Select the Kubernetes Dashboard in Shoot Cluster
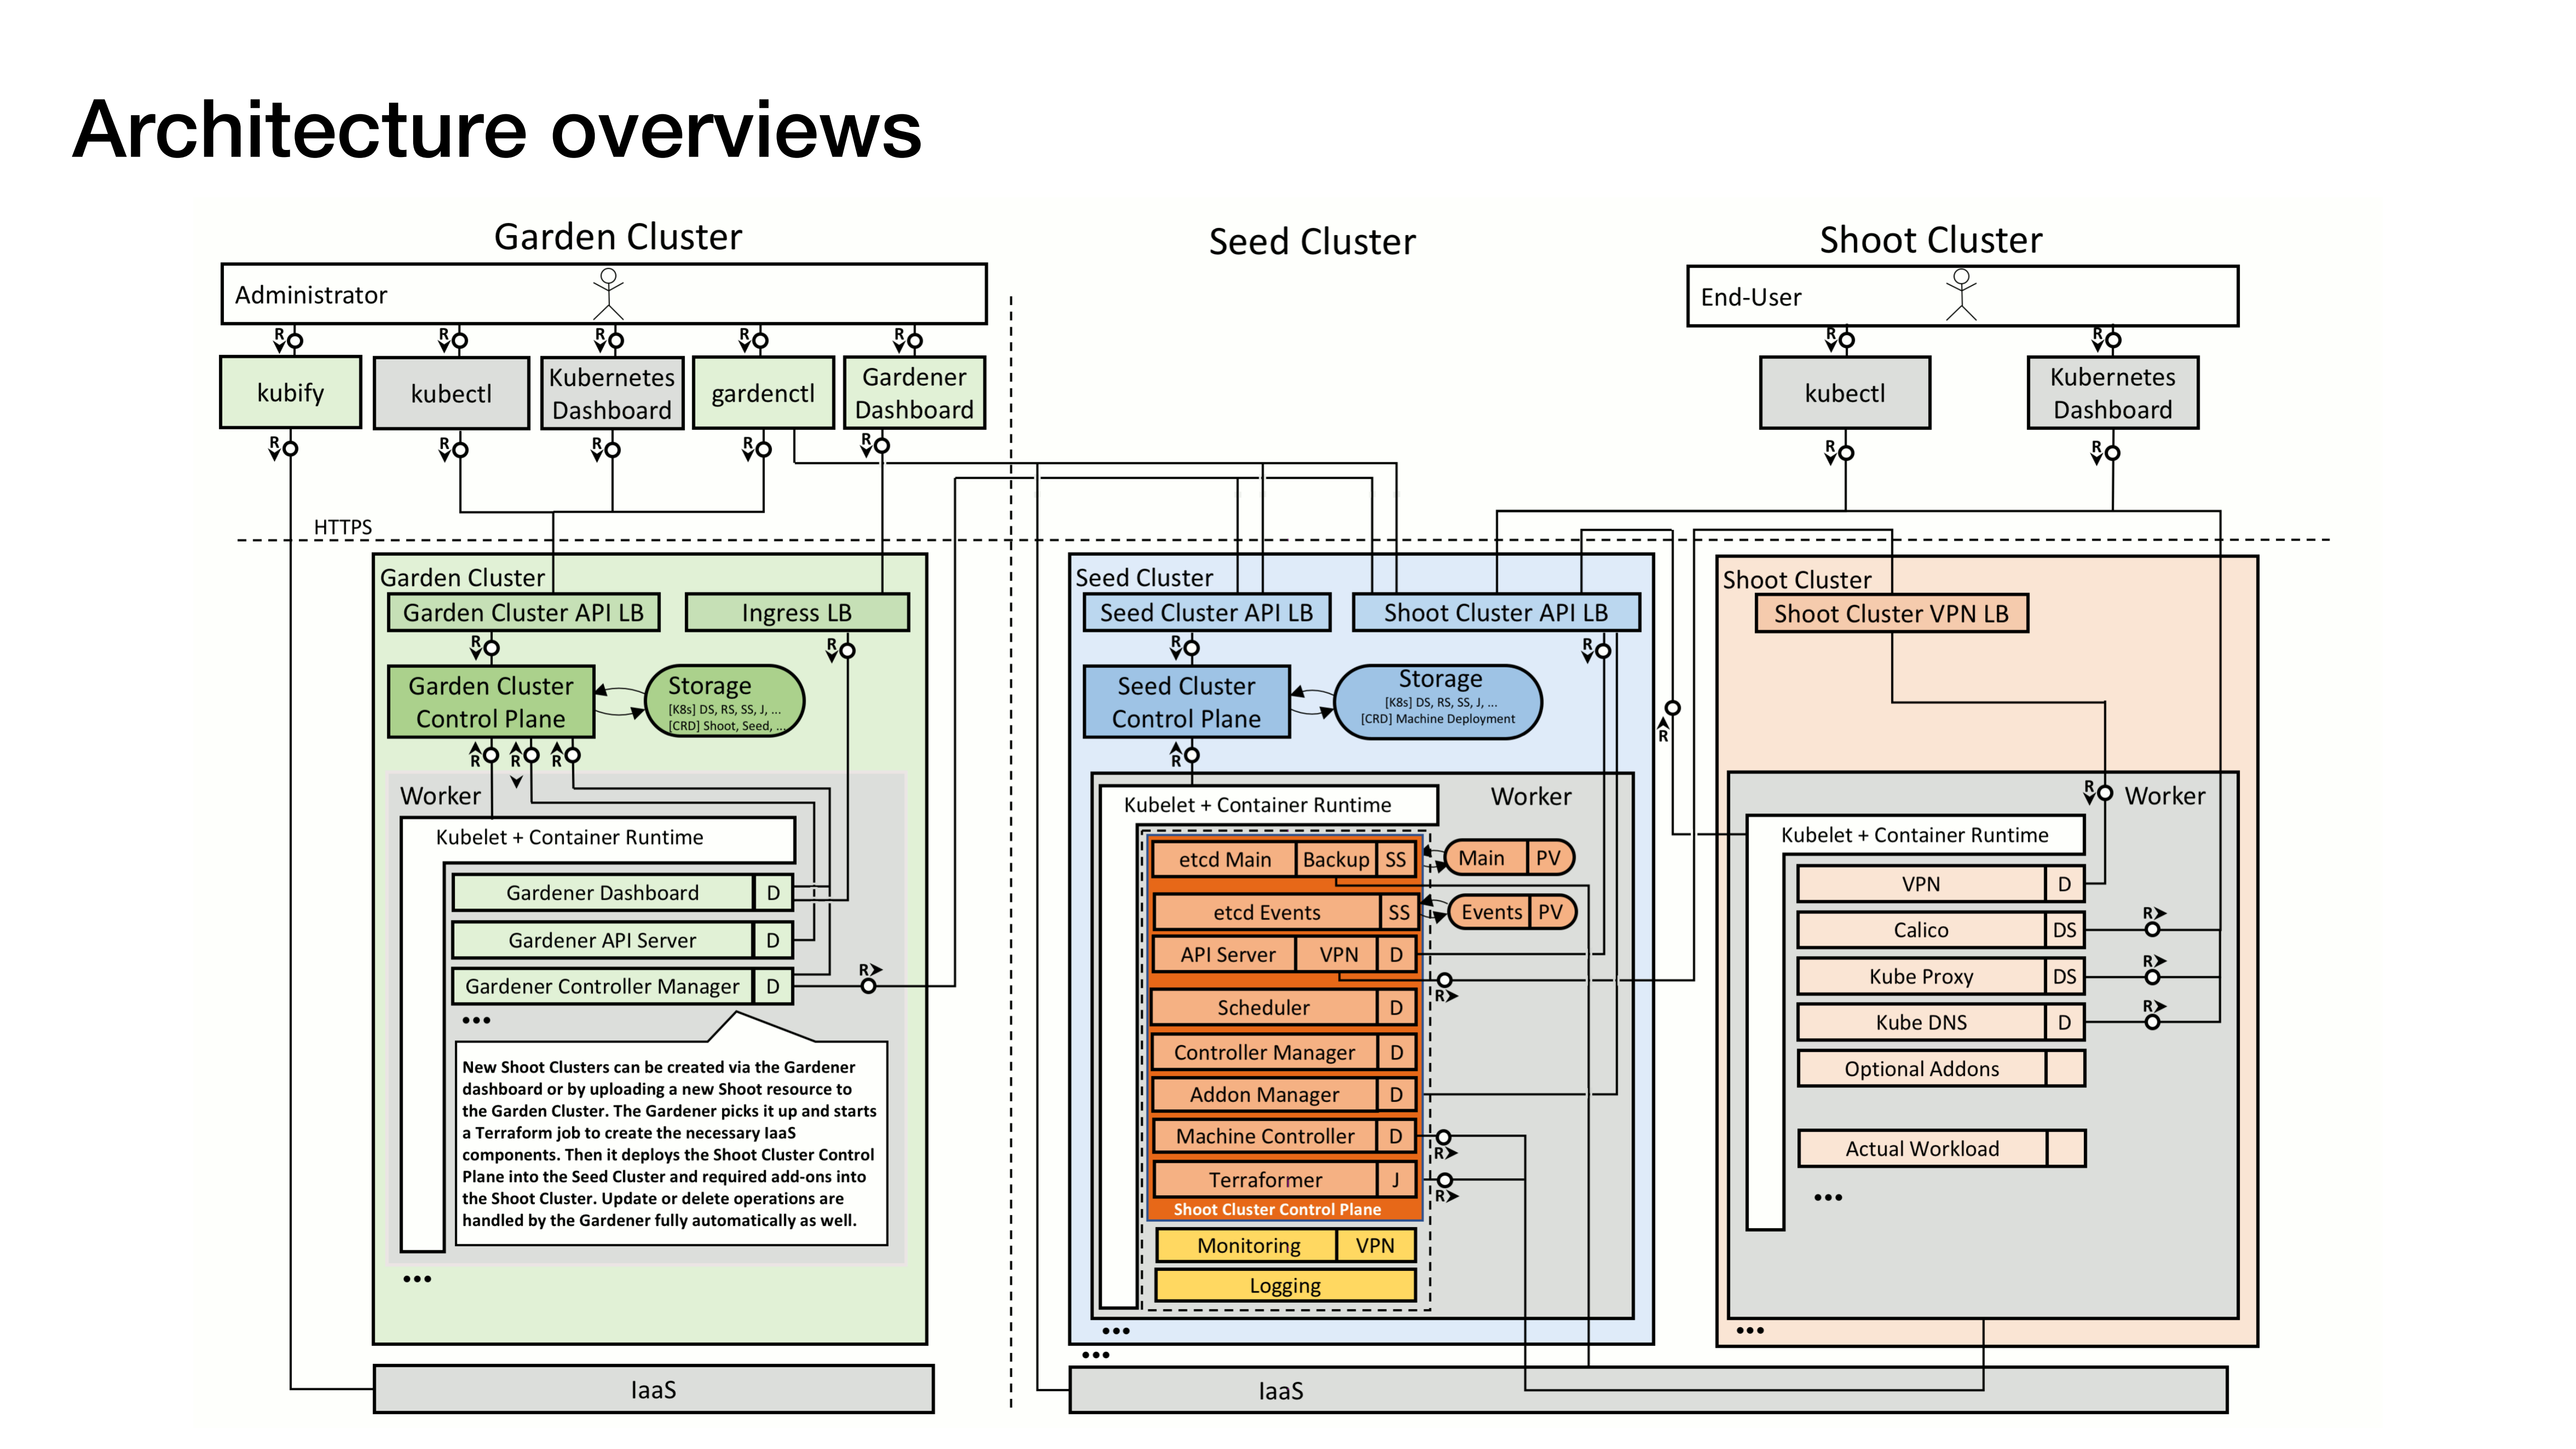The height and width of the screenshot is (1449, 2576). [x=2112, y=393]
